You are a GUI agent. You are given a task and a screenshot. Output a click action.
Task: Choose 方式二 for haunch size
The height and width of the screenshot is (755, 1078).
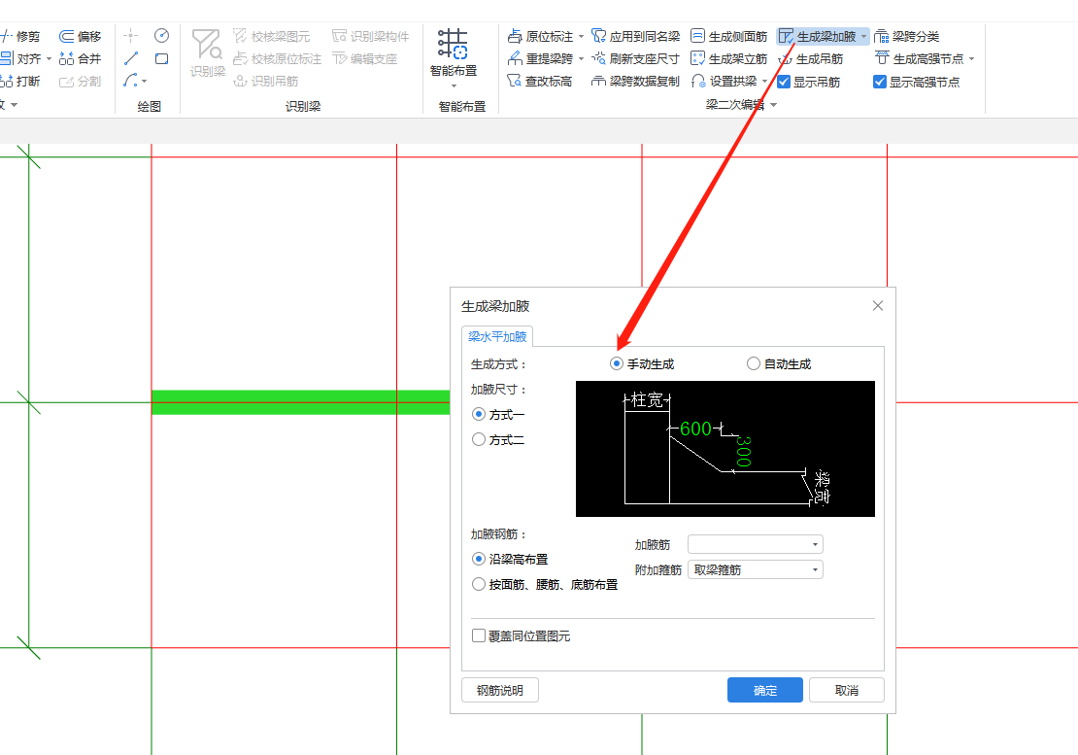tap(479, 439)
